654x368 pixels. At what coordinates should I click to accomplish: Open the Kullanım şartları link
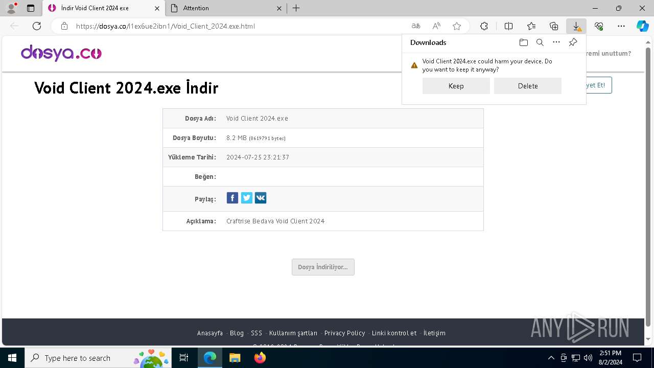[x=293, y=333]
